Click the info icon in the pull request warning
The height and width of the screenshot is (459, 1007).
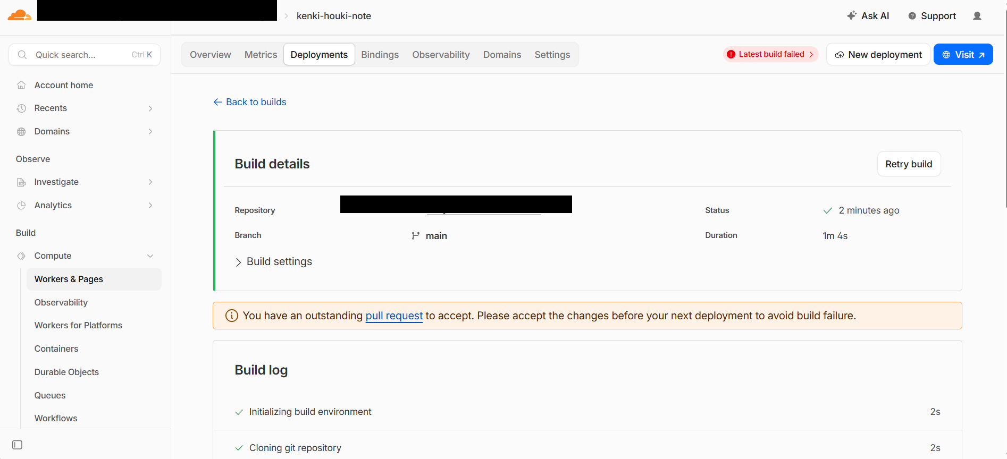click(x=232, y=316)
